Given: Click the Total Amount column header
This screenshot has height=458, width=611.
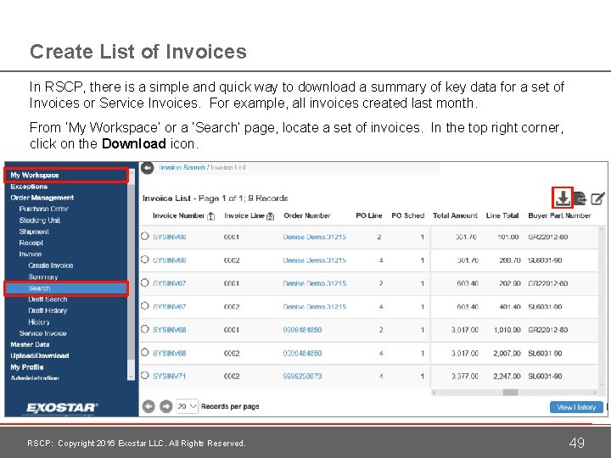Looking at the screenshot, I should (x=455, y=215).
